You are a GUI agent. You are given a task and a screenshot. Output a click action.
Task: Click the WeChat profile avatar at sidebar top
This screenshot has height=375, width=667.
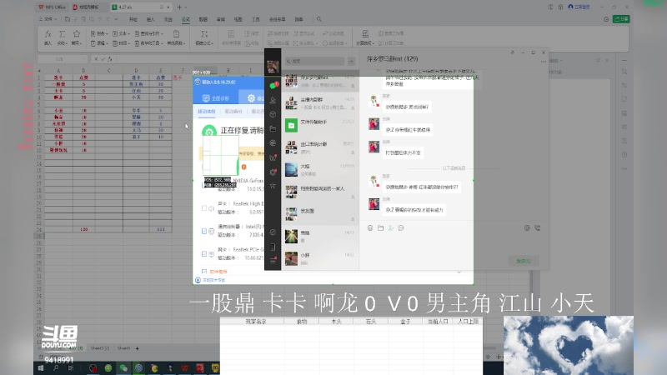(273, 67)
